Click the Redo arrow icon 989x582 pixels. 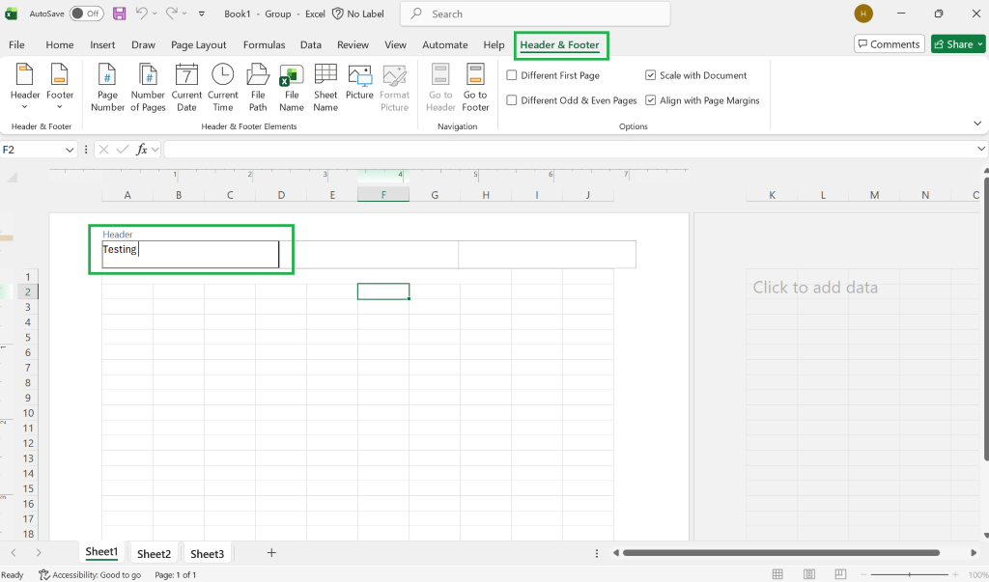172,14
